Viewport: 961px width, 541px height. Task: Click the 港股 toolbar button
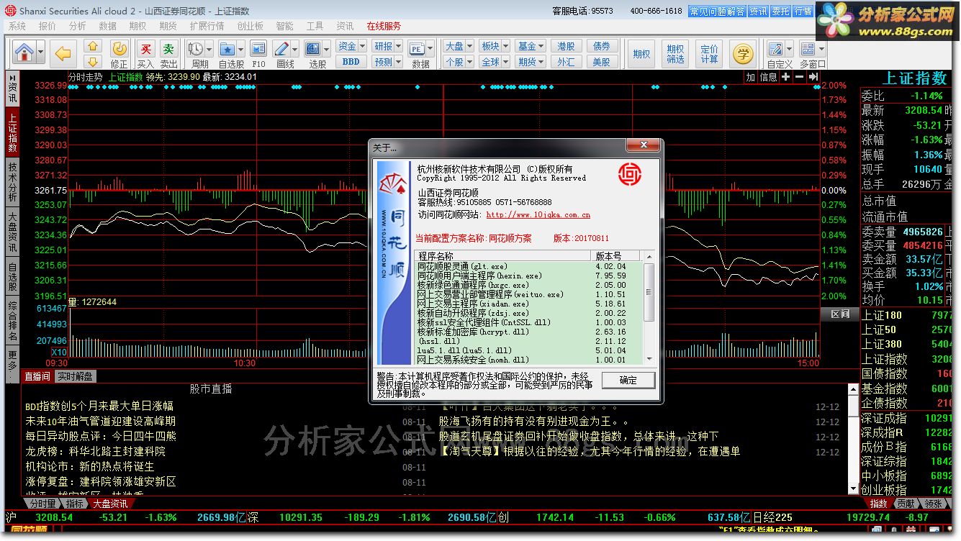pos(566,46)
